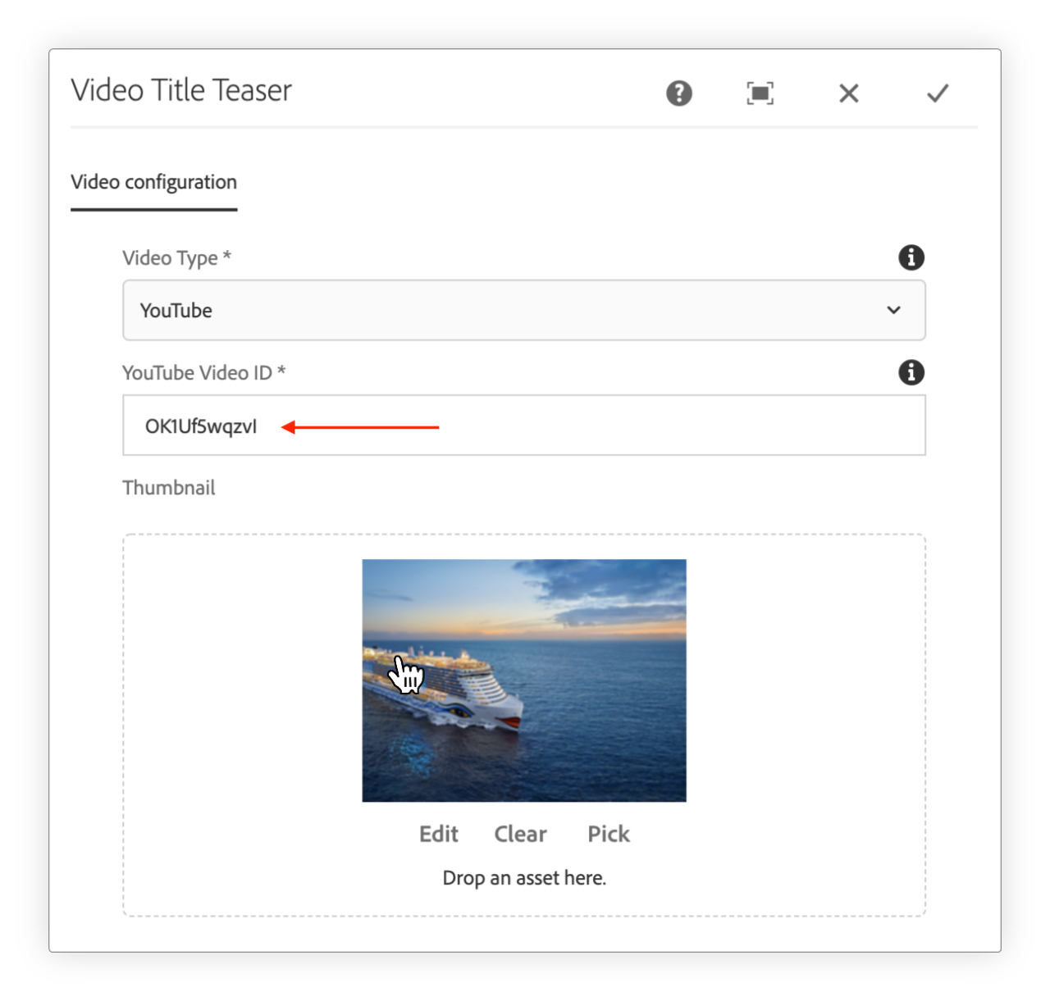Click the chevron on the YouTube selector
1050x1001 pixels.
893,311
